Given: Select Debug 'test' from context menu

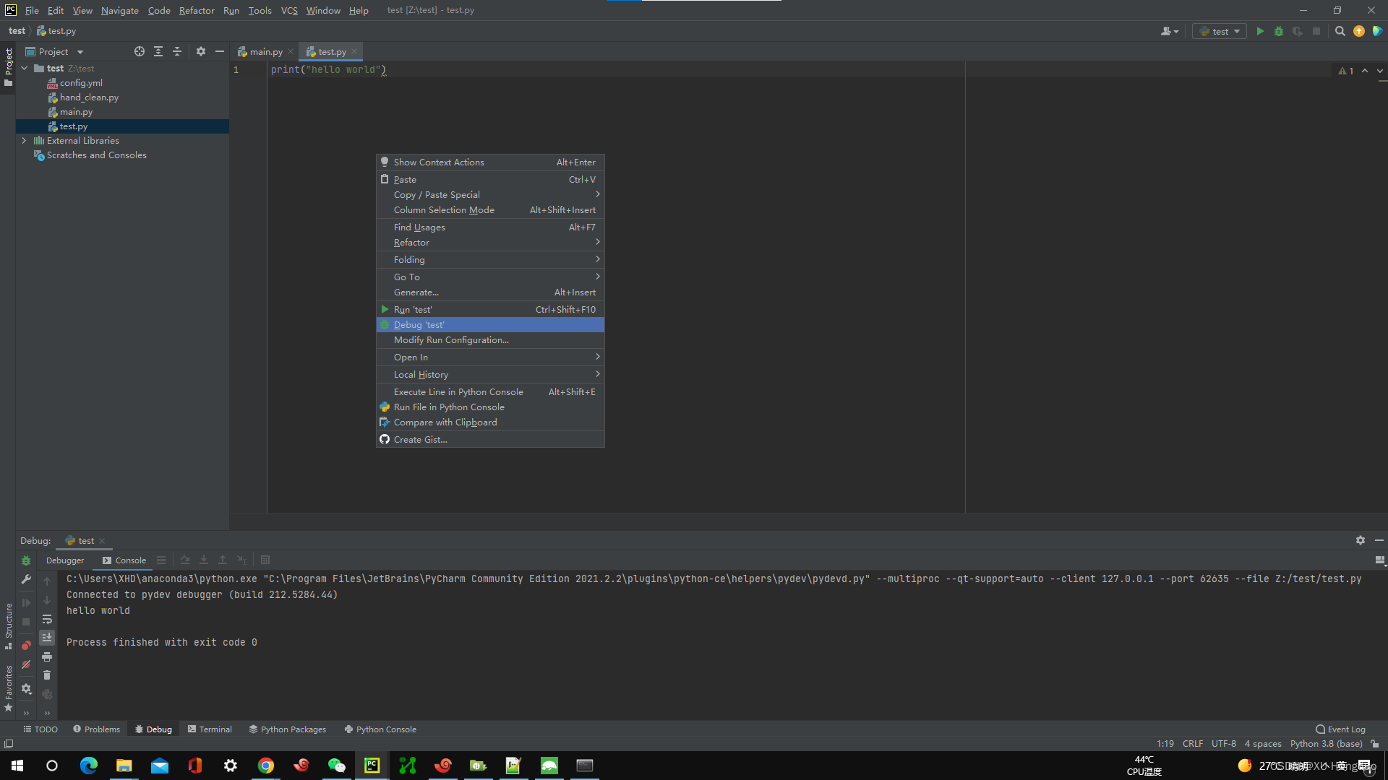Looking at the screenshot, I should [490, 324].
